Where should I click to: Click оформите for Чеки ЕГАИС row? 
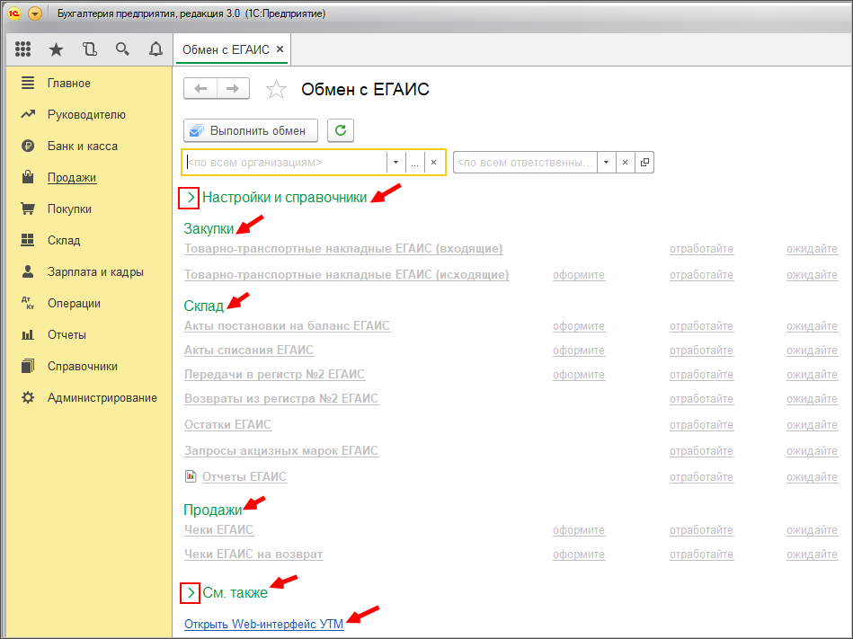(x=579, y=530)
